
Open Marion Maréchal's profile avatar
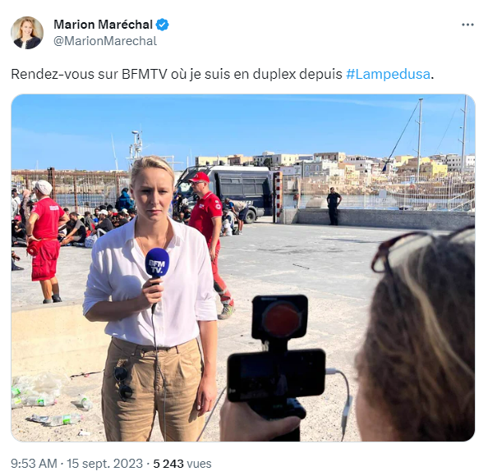pyautogui.click(x=27, y=33)
